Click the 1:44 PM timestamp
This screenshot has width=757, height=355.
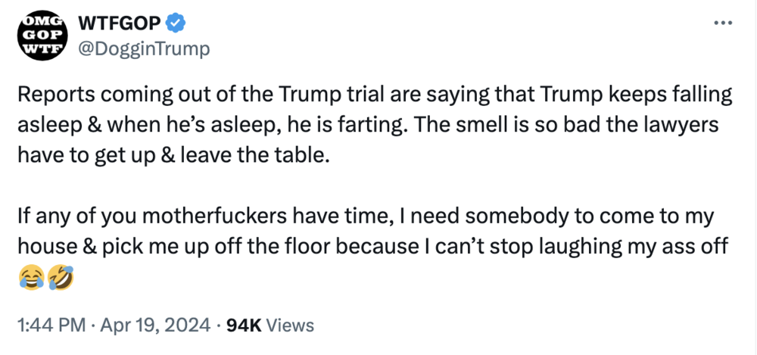pyautogui.click(x=51, y=325)
